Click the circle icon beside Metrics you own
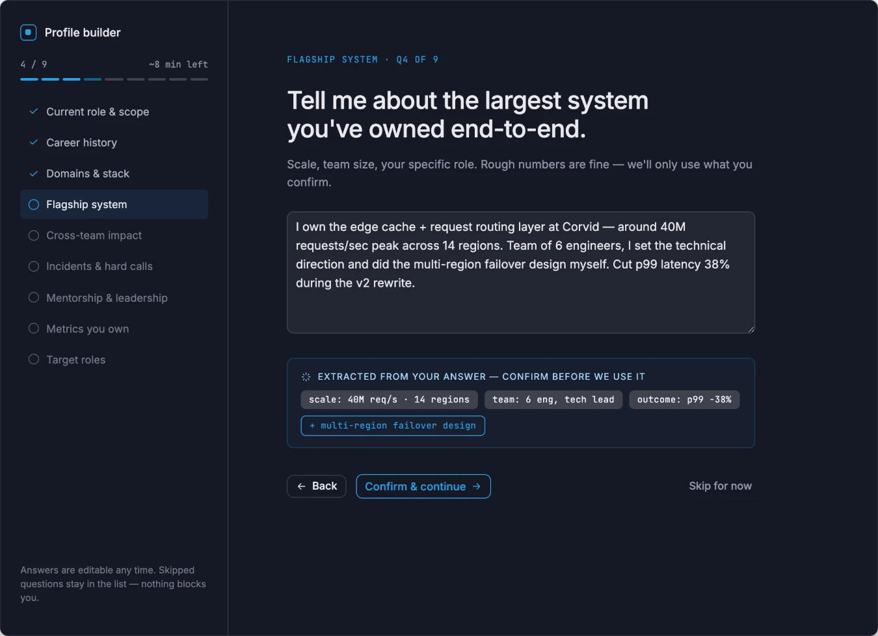The height and width of the screenshot is (636, 878). point(34,328)
